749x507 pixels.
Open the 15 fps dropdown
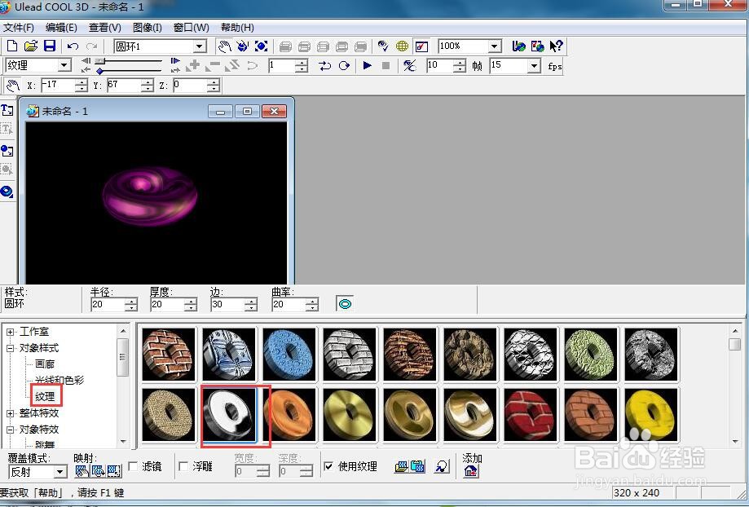click(x=534, y=65)
